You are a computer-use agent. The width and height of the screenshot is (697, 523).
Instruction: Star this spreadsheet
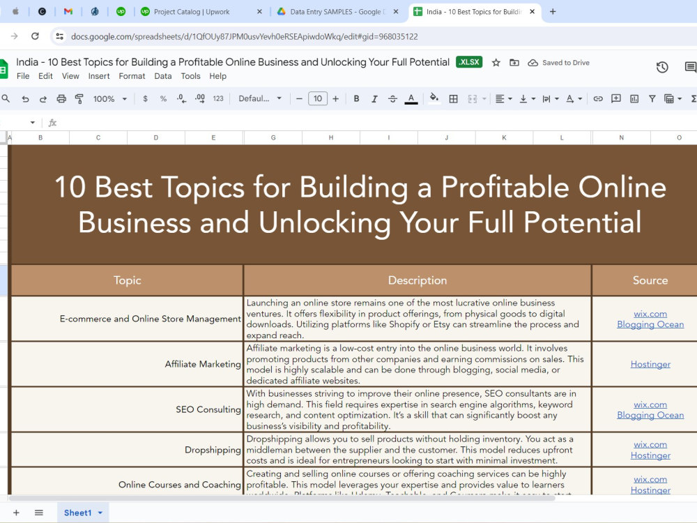[x=496, y=63]
